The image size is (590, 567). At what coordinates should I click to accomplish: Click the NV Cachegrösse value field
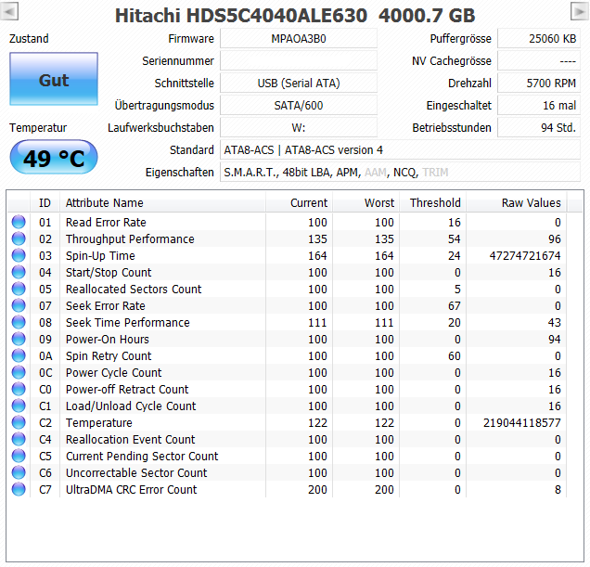pyautogui.click(x=539, y=61)
